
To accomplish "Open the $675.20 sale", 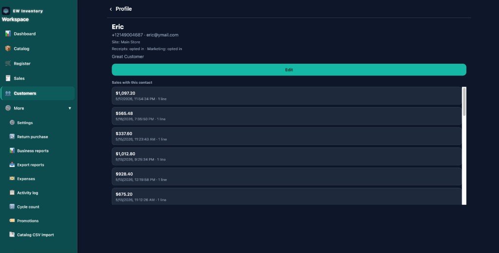I will click(287, 197).
